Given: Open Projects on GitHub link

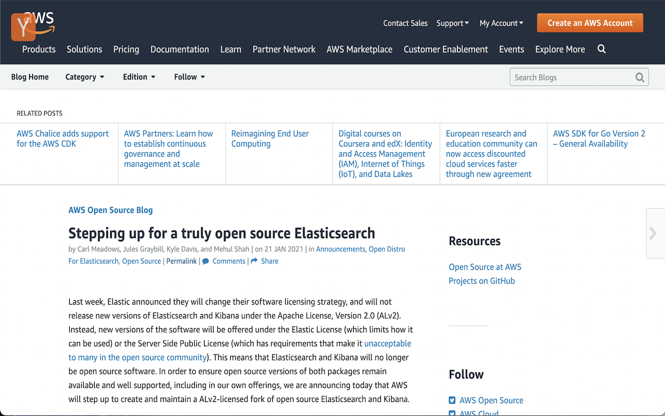Looking at the screenshot, I should click(x=482, y=281).
